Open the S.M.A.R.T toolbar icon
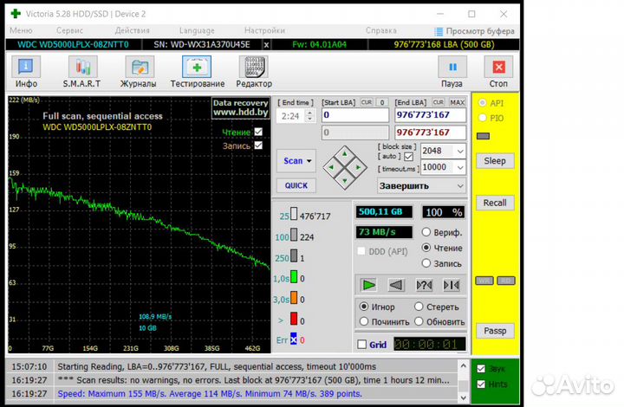This screenshot has height=407, width=624. (x=82, y=67)
